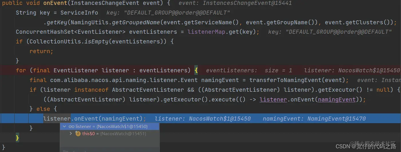
Task: Click the eventListeners: size = 1 hint
Action: pyautogui.click(x=249, y=70)
